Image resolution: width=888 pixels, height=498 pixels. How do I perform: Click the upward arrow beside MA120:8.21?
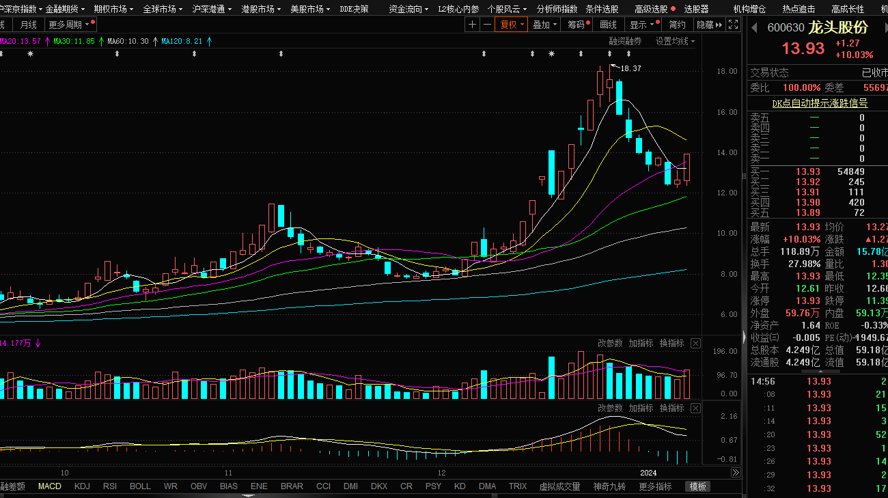pos(209,42)
